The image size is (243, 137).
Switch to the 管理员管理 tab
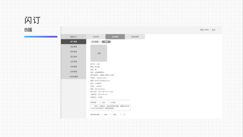pyautogui.click(x=135, y=37)
